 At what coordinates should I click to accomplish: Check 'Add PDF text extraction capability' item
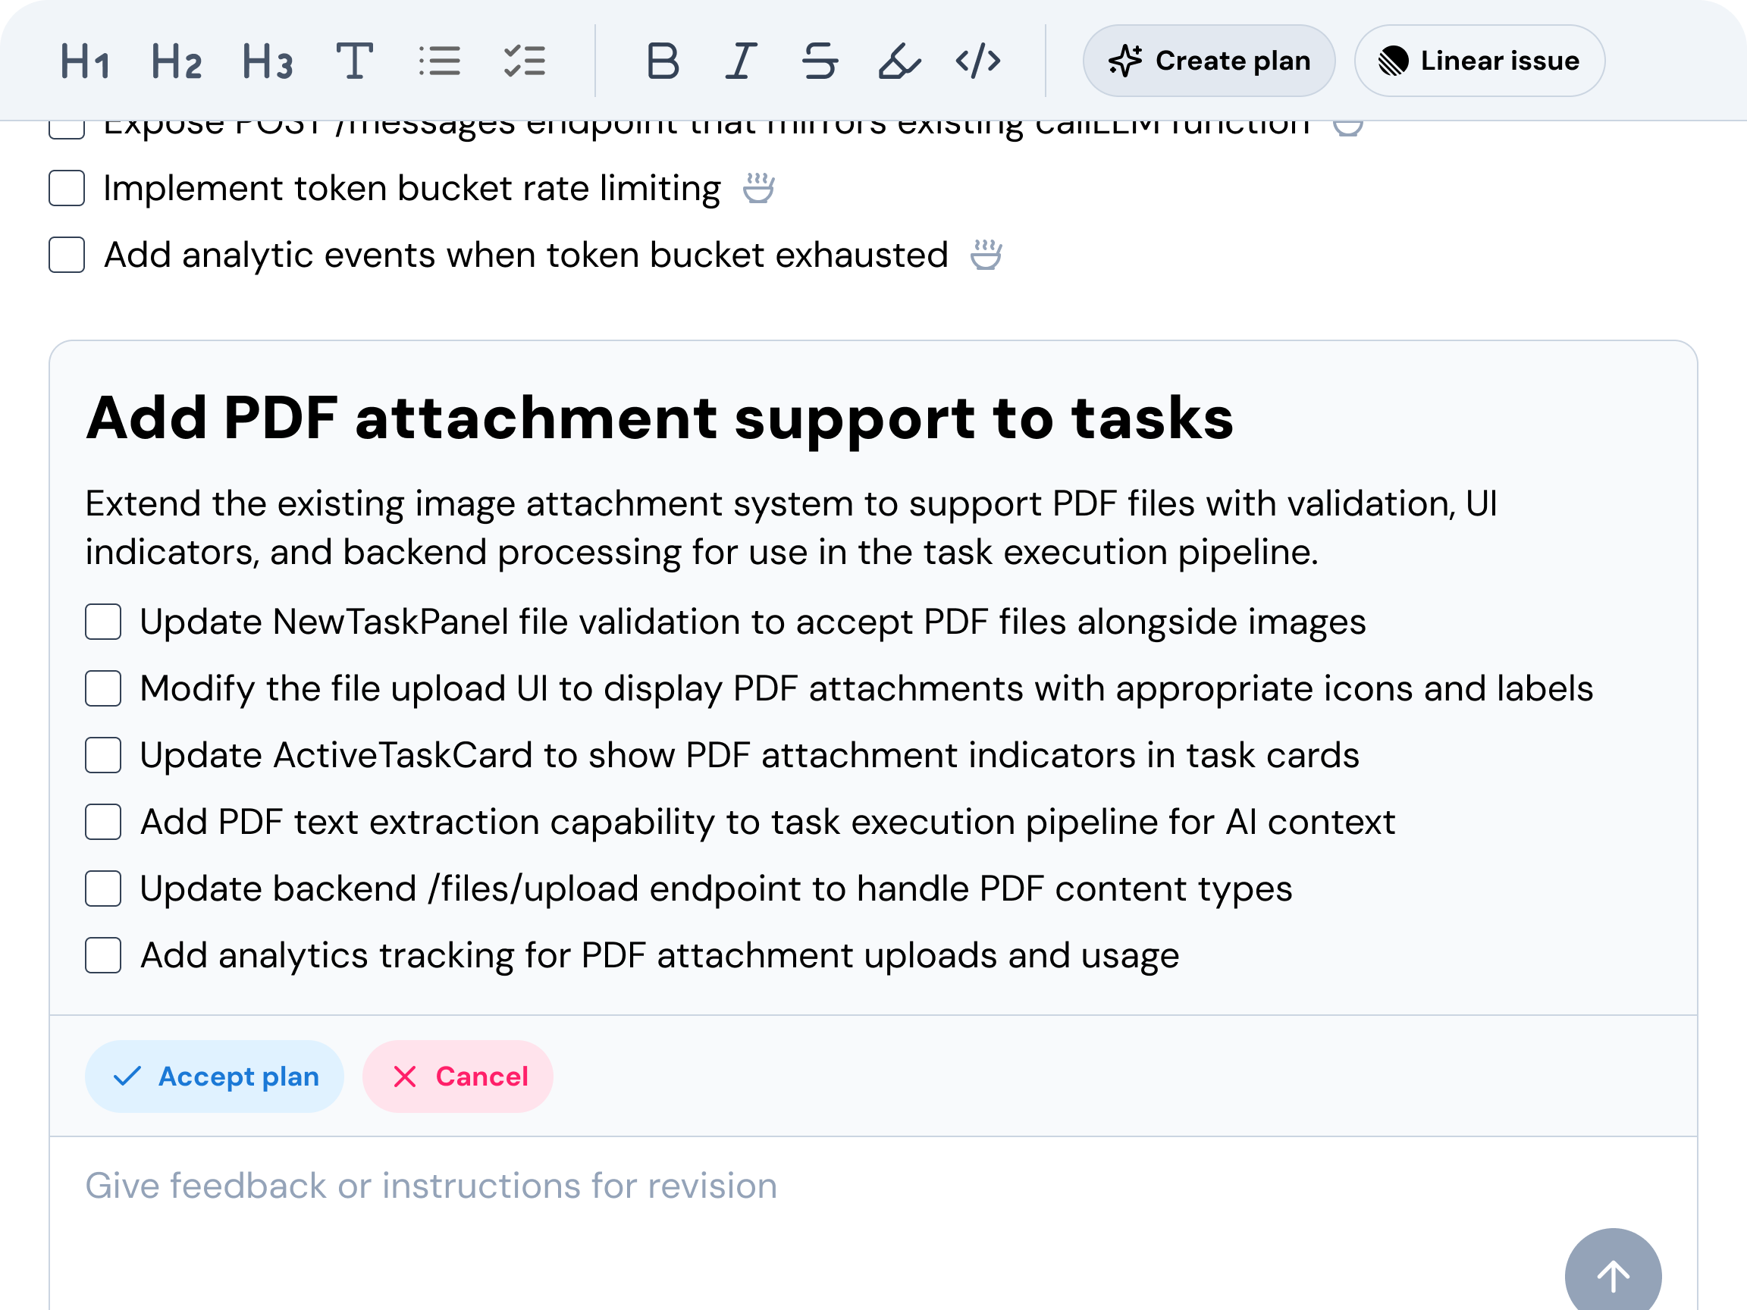click(103, 822)
